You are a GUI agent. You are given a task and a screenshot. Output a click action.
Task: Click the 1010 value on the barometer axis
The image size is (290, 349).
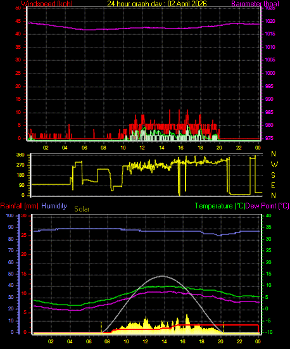[x=270, y=47]
